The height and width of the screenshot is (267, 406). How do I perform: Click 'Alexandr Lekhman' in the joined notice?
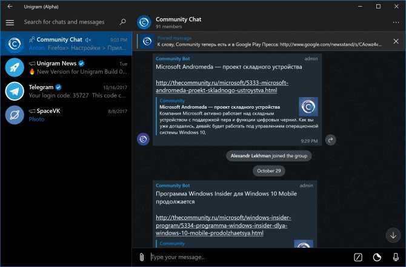point(251,156)
